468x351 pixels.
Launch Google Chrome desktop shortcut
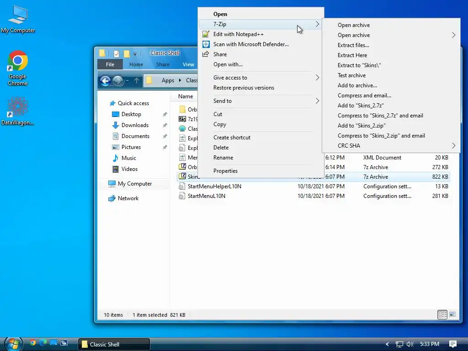click(x=18, y=69)
